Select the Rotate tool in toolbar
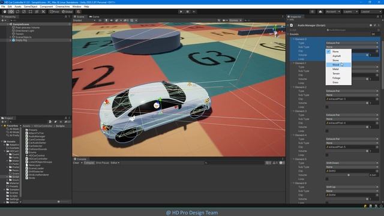384x216 pixels. coord(17,11)
